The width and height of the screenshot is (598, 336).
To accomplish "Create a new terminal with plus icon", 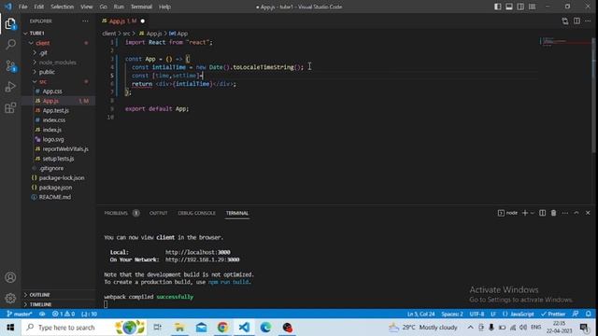I will [525, 213].
